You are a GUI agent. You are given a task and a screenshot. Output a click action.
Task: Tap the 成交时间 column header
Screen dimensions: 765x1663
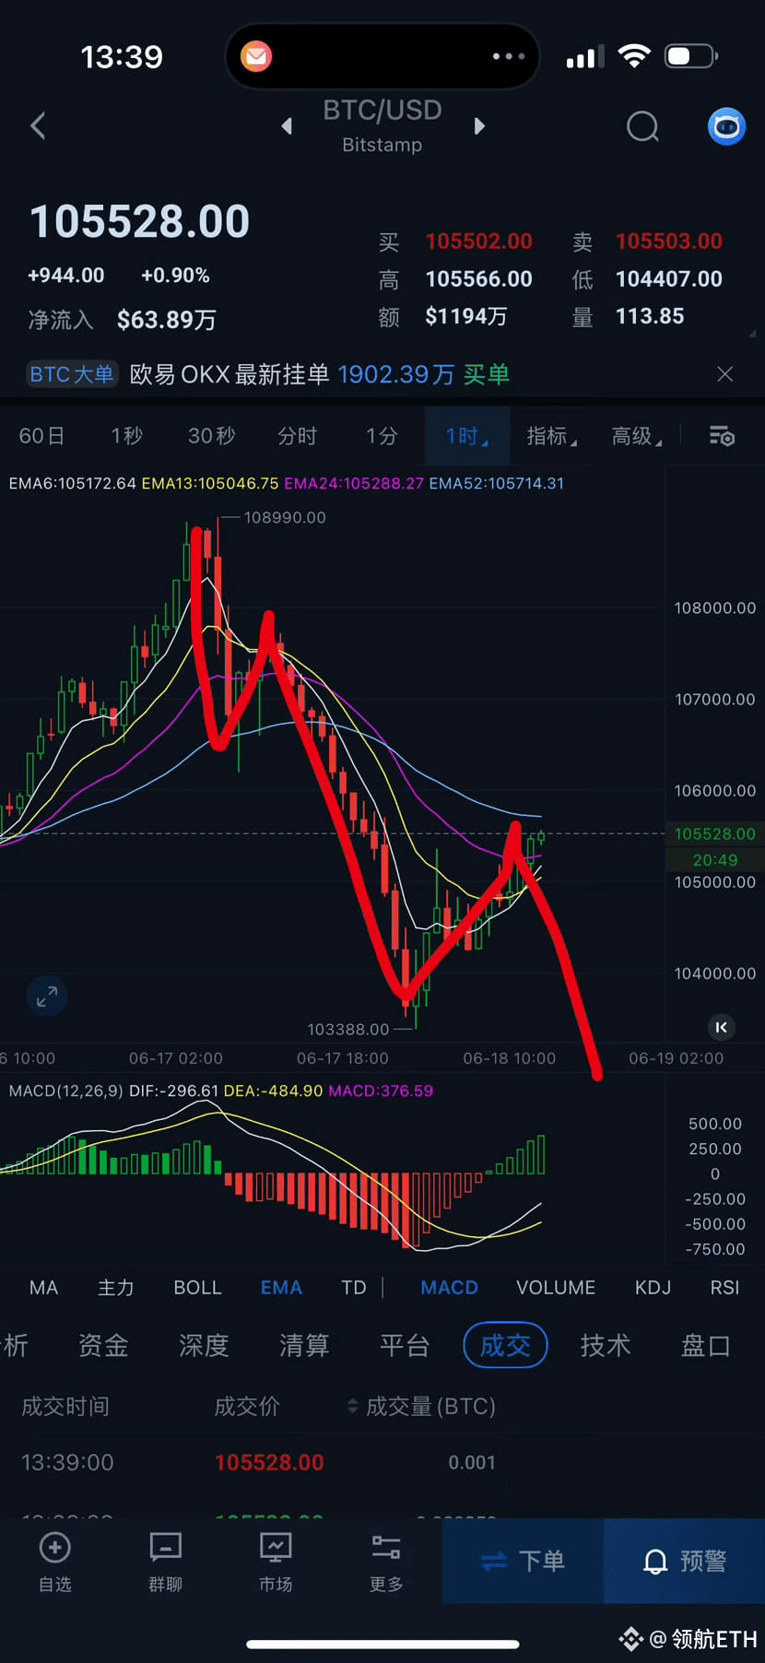pyautogui.click(x=65, y=1407)
